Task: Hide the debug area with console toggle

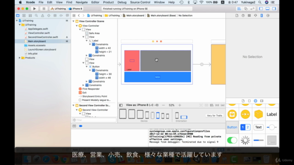Action: (x=74, y=126)
